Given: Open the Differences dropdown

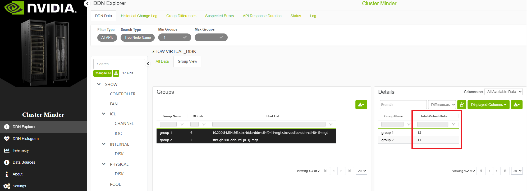Looking at the screenshot, I should (x=442, y=105).
